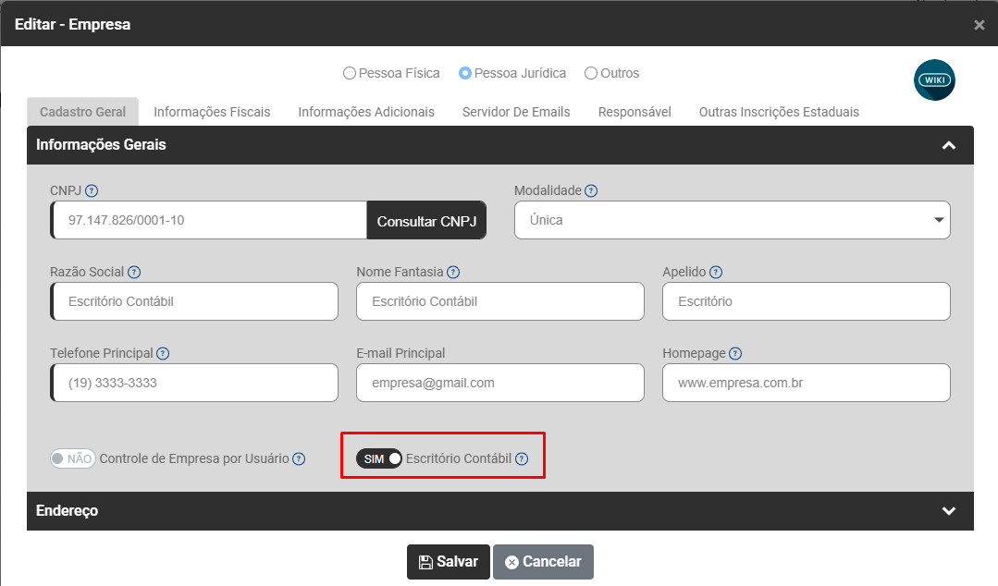The image size is (998, 586).
Task: Click the Salvar button
Action: [x=449, y=562]
